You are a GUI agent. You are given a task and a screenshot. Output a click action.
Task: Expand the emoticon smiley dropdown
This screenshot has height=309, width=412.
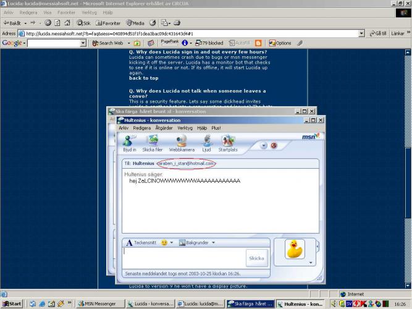click(167, 243)
